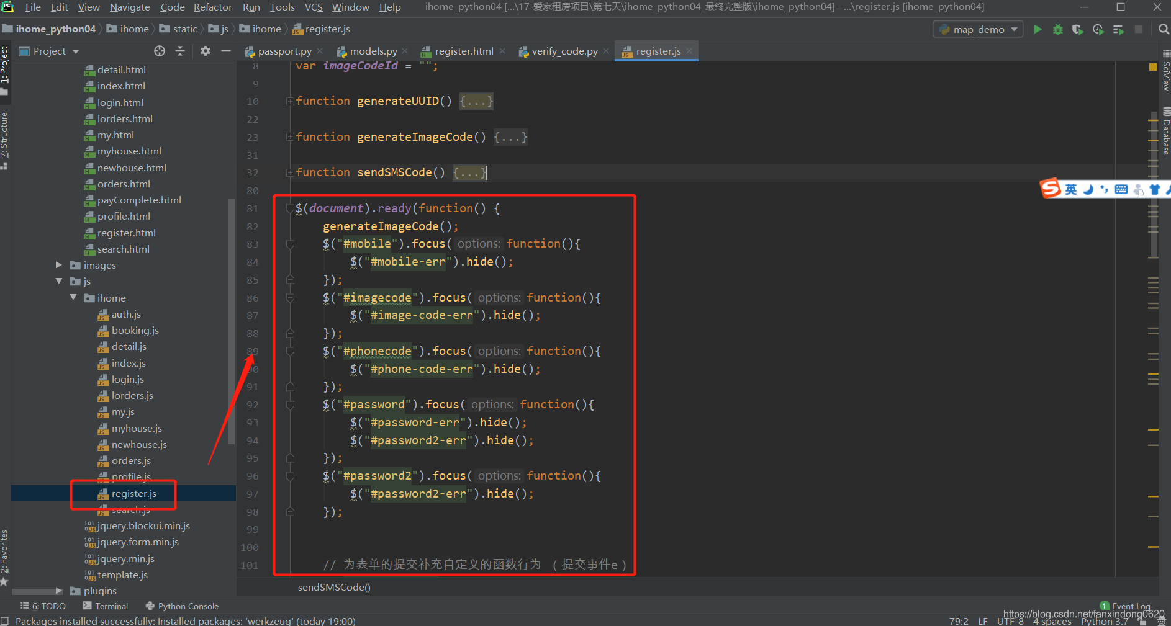This screenshot has height=626, width=1171.
Task: Open the map_demo run configuration dropdown
Action: tap(978, 29)
